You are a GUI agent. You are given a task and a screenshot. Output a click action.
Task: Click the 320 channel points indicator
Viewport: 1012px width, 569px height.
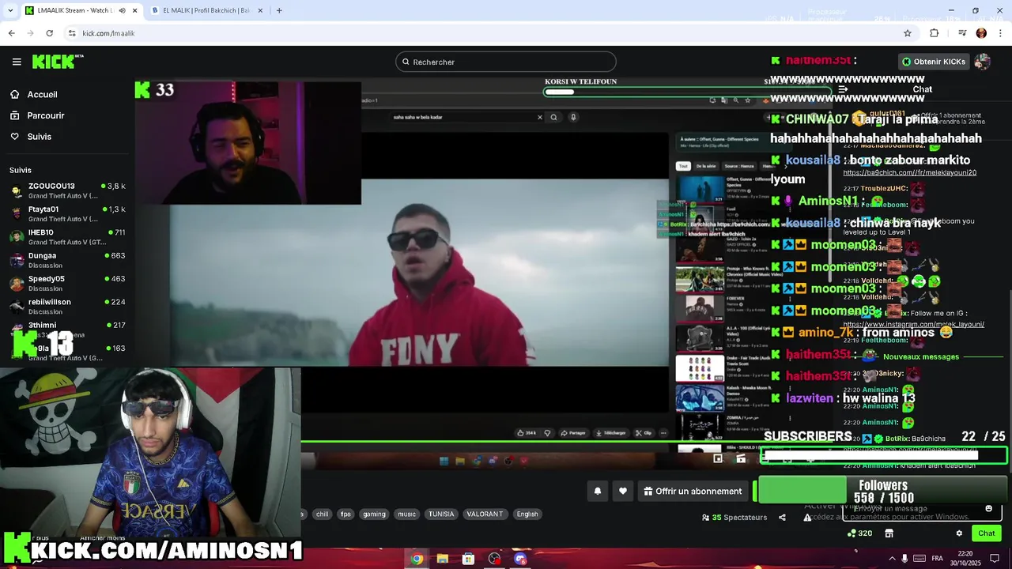[859, 533]
